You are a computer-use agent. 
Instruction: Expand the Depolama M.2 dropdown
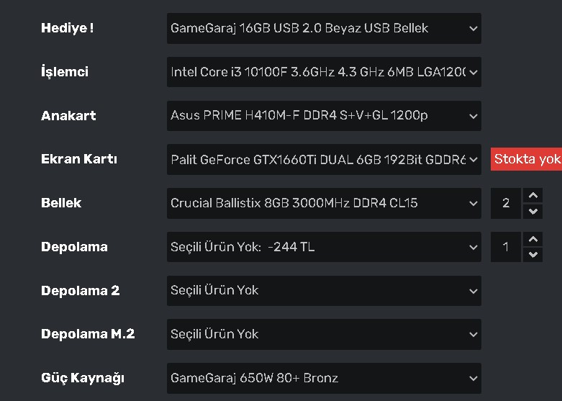[324, 334]
